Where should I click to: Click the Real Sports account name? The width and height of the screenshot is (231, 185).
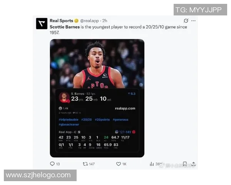coord(62,21)
